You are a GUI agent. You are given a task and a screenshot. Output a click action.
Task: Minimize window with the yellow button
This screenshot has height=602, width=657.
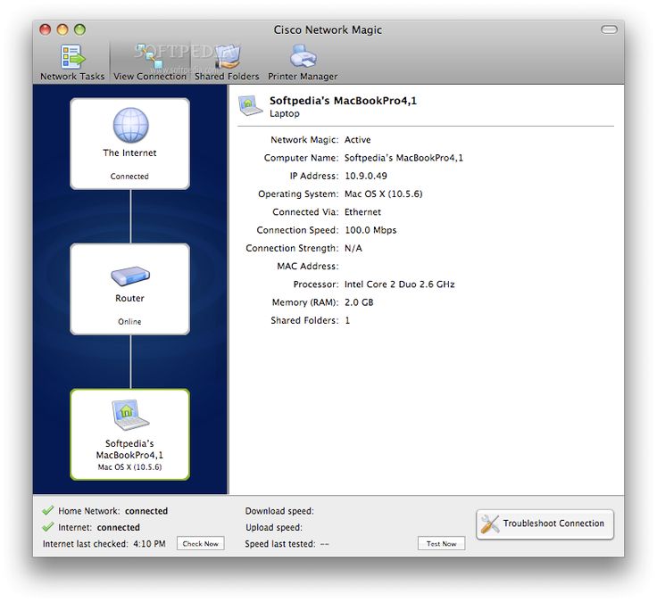coord(62,29)
